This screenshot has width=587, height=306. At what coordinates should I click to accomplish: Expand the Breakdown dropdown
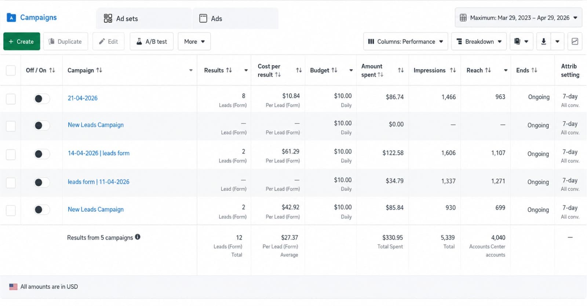click(479, 41)
